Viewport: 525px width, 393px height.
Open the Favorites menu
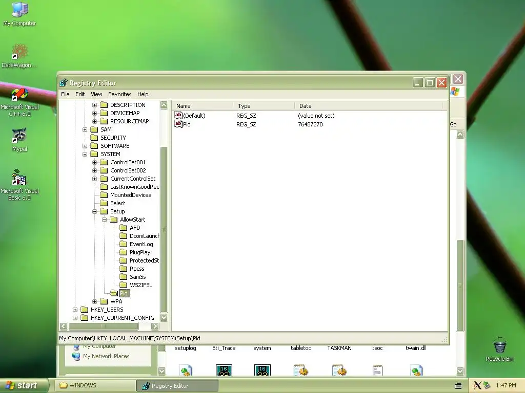pos(119,94)
